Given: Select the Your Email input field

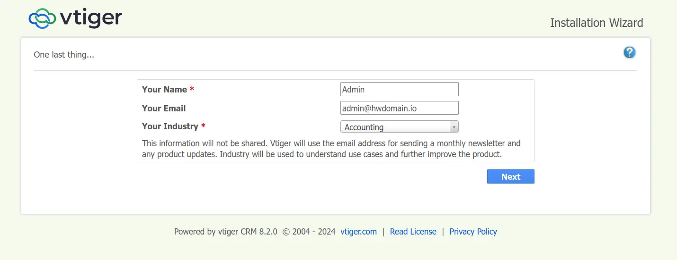Looking at the screenshot, I should 400,108.
